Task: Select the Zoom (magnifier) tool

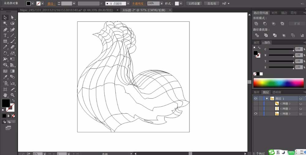Action: tap(13, 95)
